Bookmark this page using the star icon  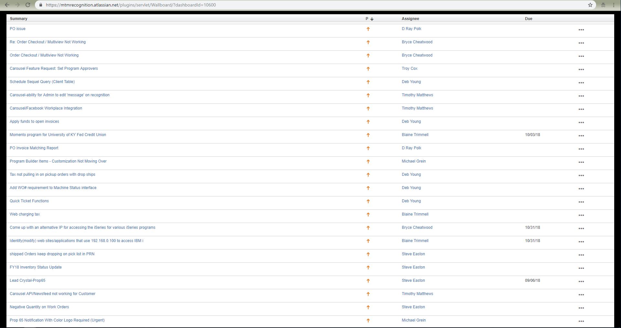pyautogui.click(x=591, y=5)
